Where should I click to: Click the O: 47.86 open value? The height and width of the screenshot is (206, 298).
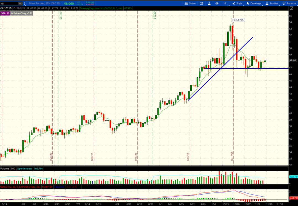32,8
